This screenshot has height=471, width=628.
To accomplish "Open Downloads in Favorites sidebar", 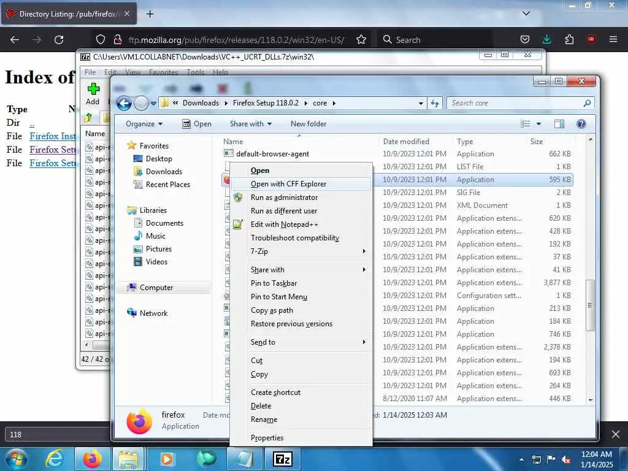I will coord(164,172).
